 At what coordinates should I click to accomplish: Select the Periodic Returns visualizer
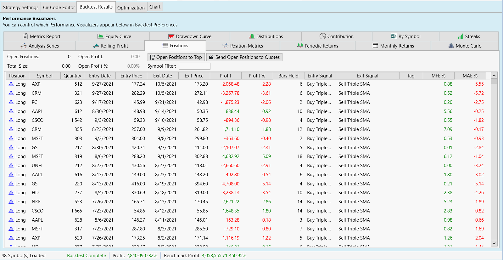tap(317, 46)
